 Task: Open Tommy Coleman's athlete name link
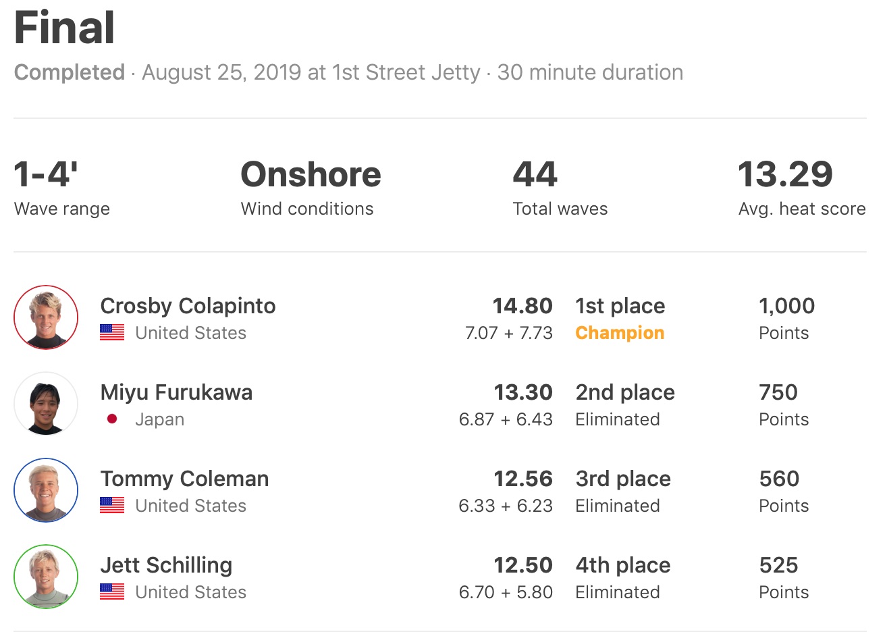184,479
